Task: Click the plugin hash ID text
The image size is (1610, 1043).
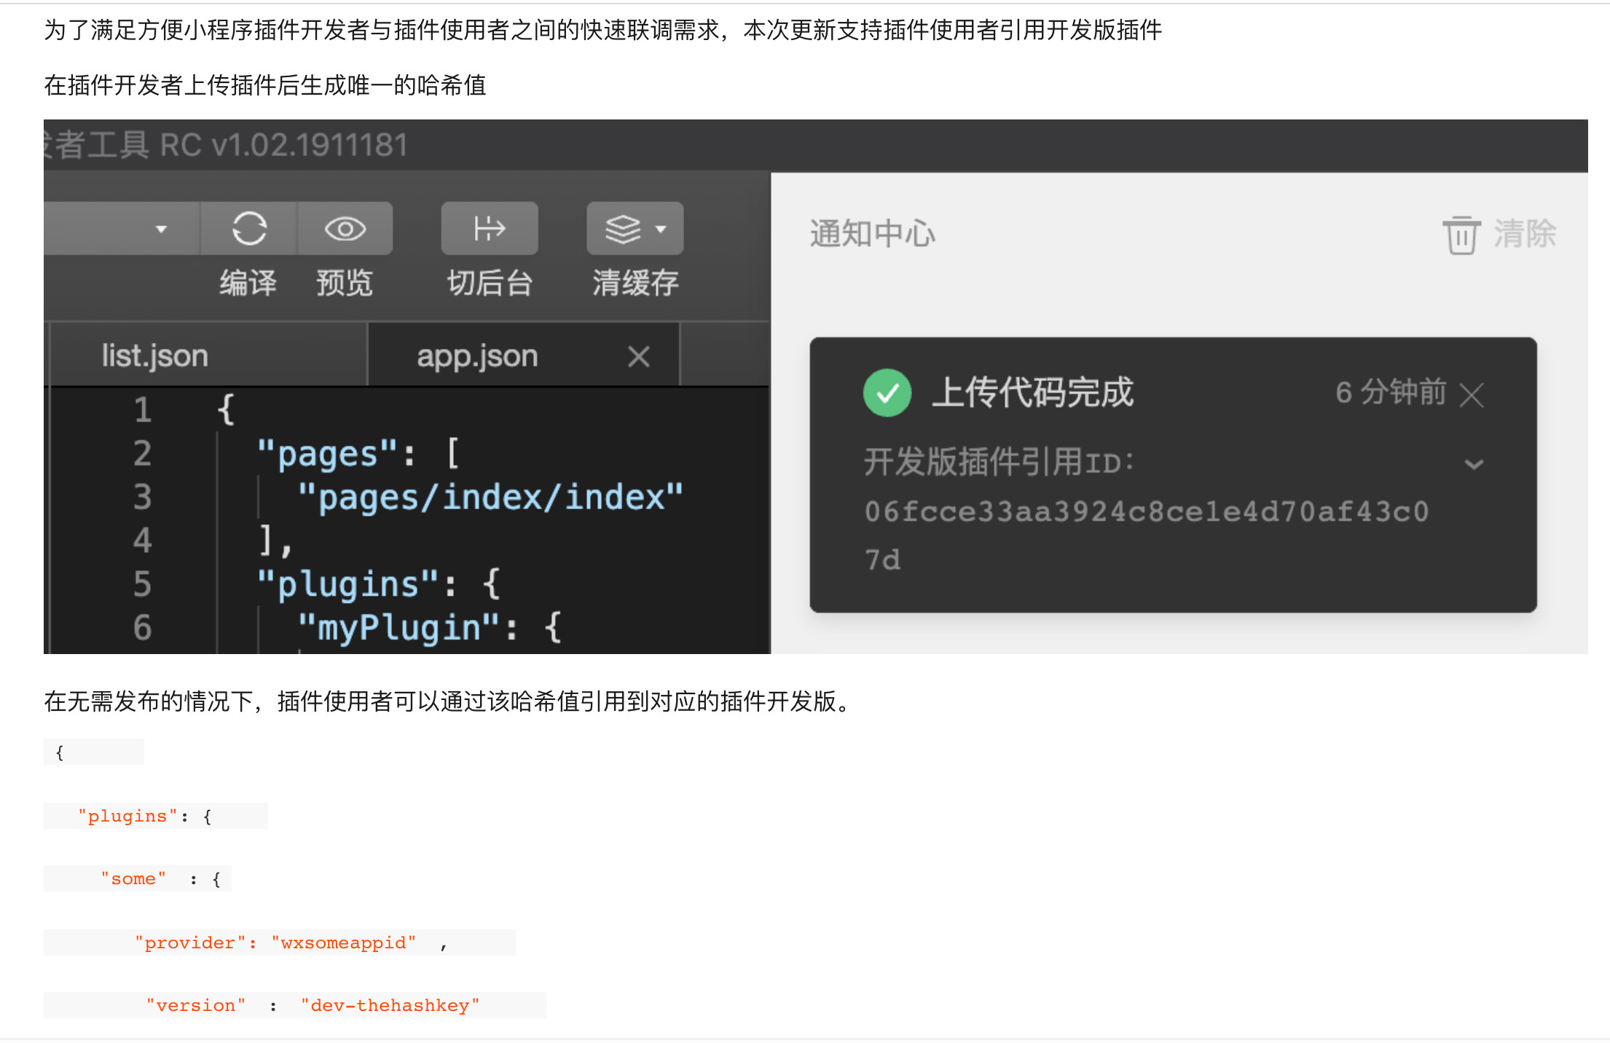Action: (x=1146, y=512)
